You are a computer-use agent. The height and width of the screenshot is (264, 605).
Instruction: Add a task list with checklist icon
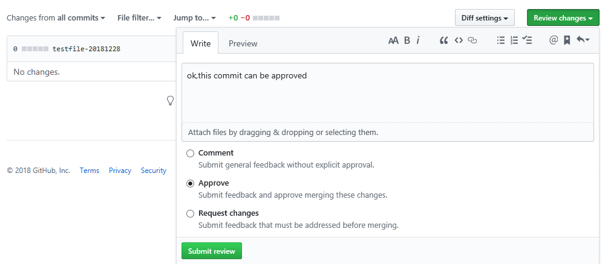[x=528, y=40]
